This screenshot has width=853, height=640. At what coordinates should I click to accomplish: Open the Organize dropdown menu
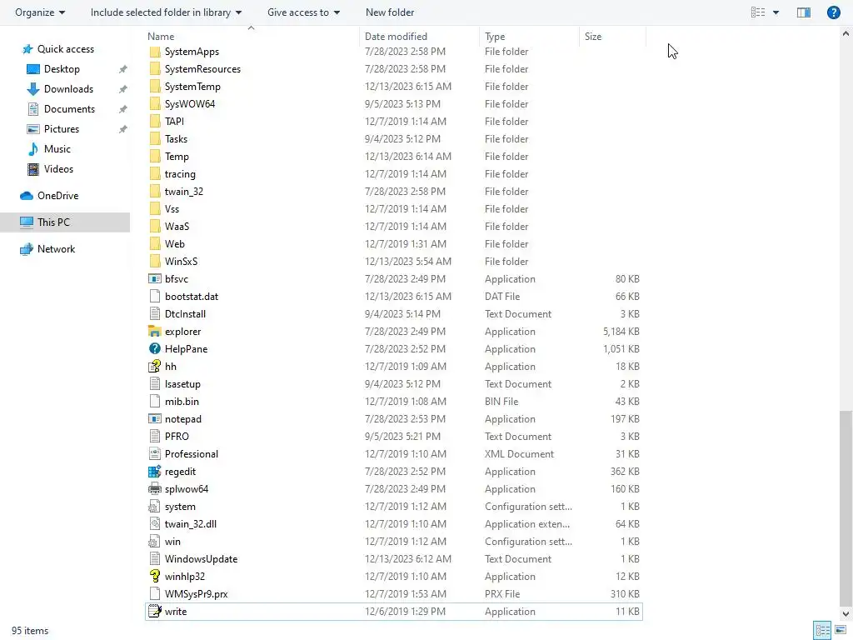[x=40, y=12]
